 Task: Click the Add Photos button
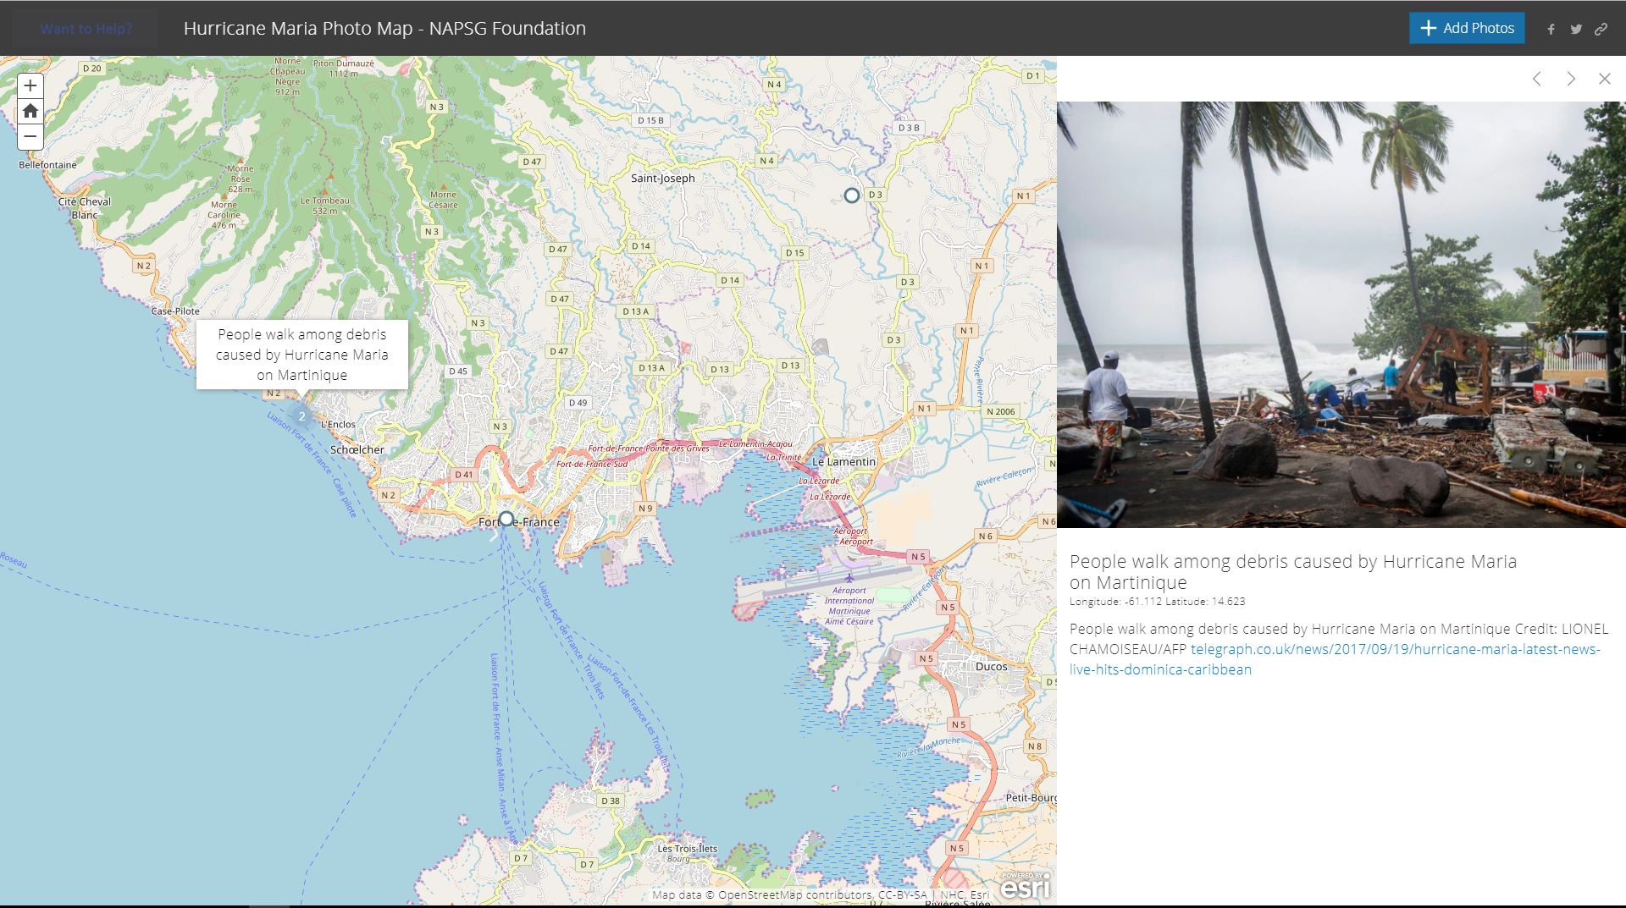[x=1467, y=28]
